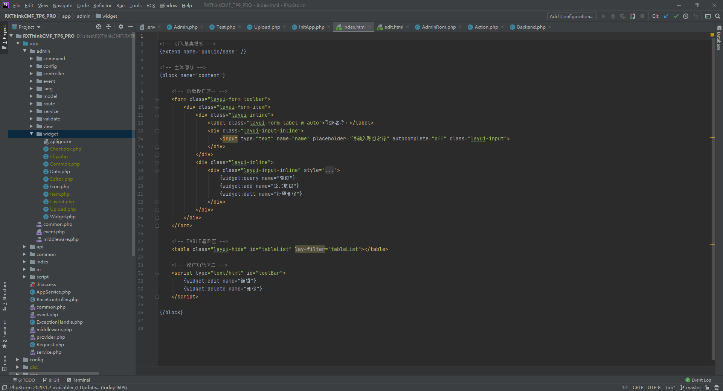The image size is (723, 391).
Task: Expand the api folder
Action: click(x=24, y=246)
